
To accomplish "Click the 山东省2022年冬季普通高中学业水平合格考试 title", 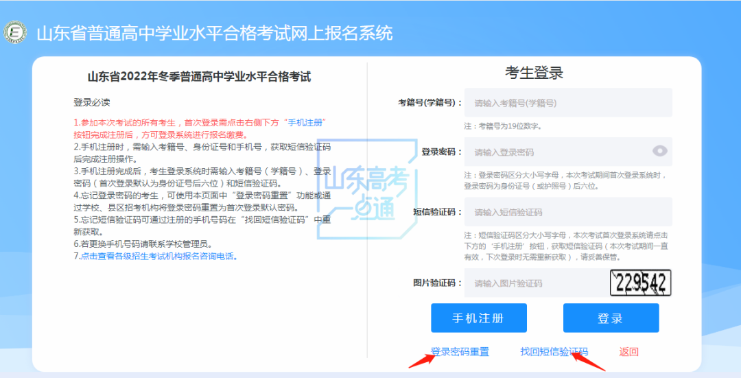I will (200, 77).
